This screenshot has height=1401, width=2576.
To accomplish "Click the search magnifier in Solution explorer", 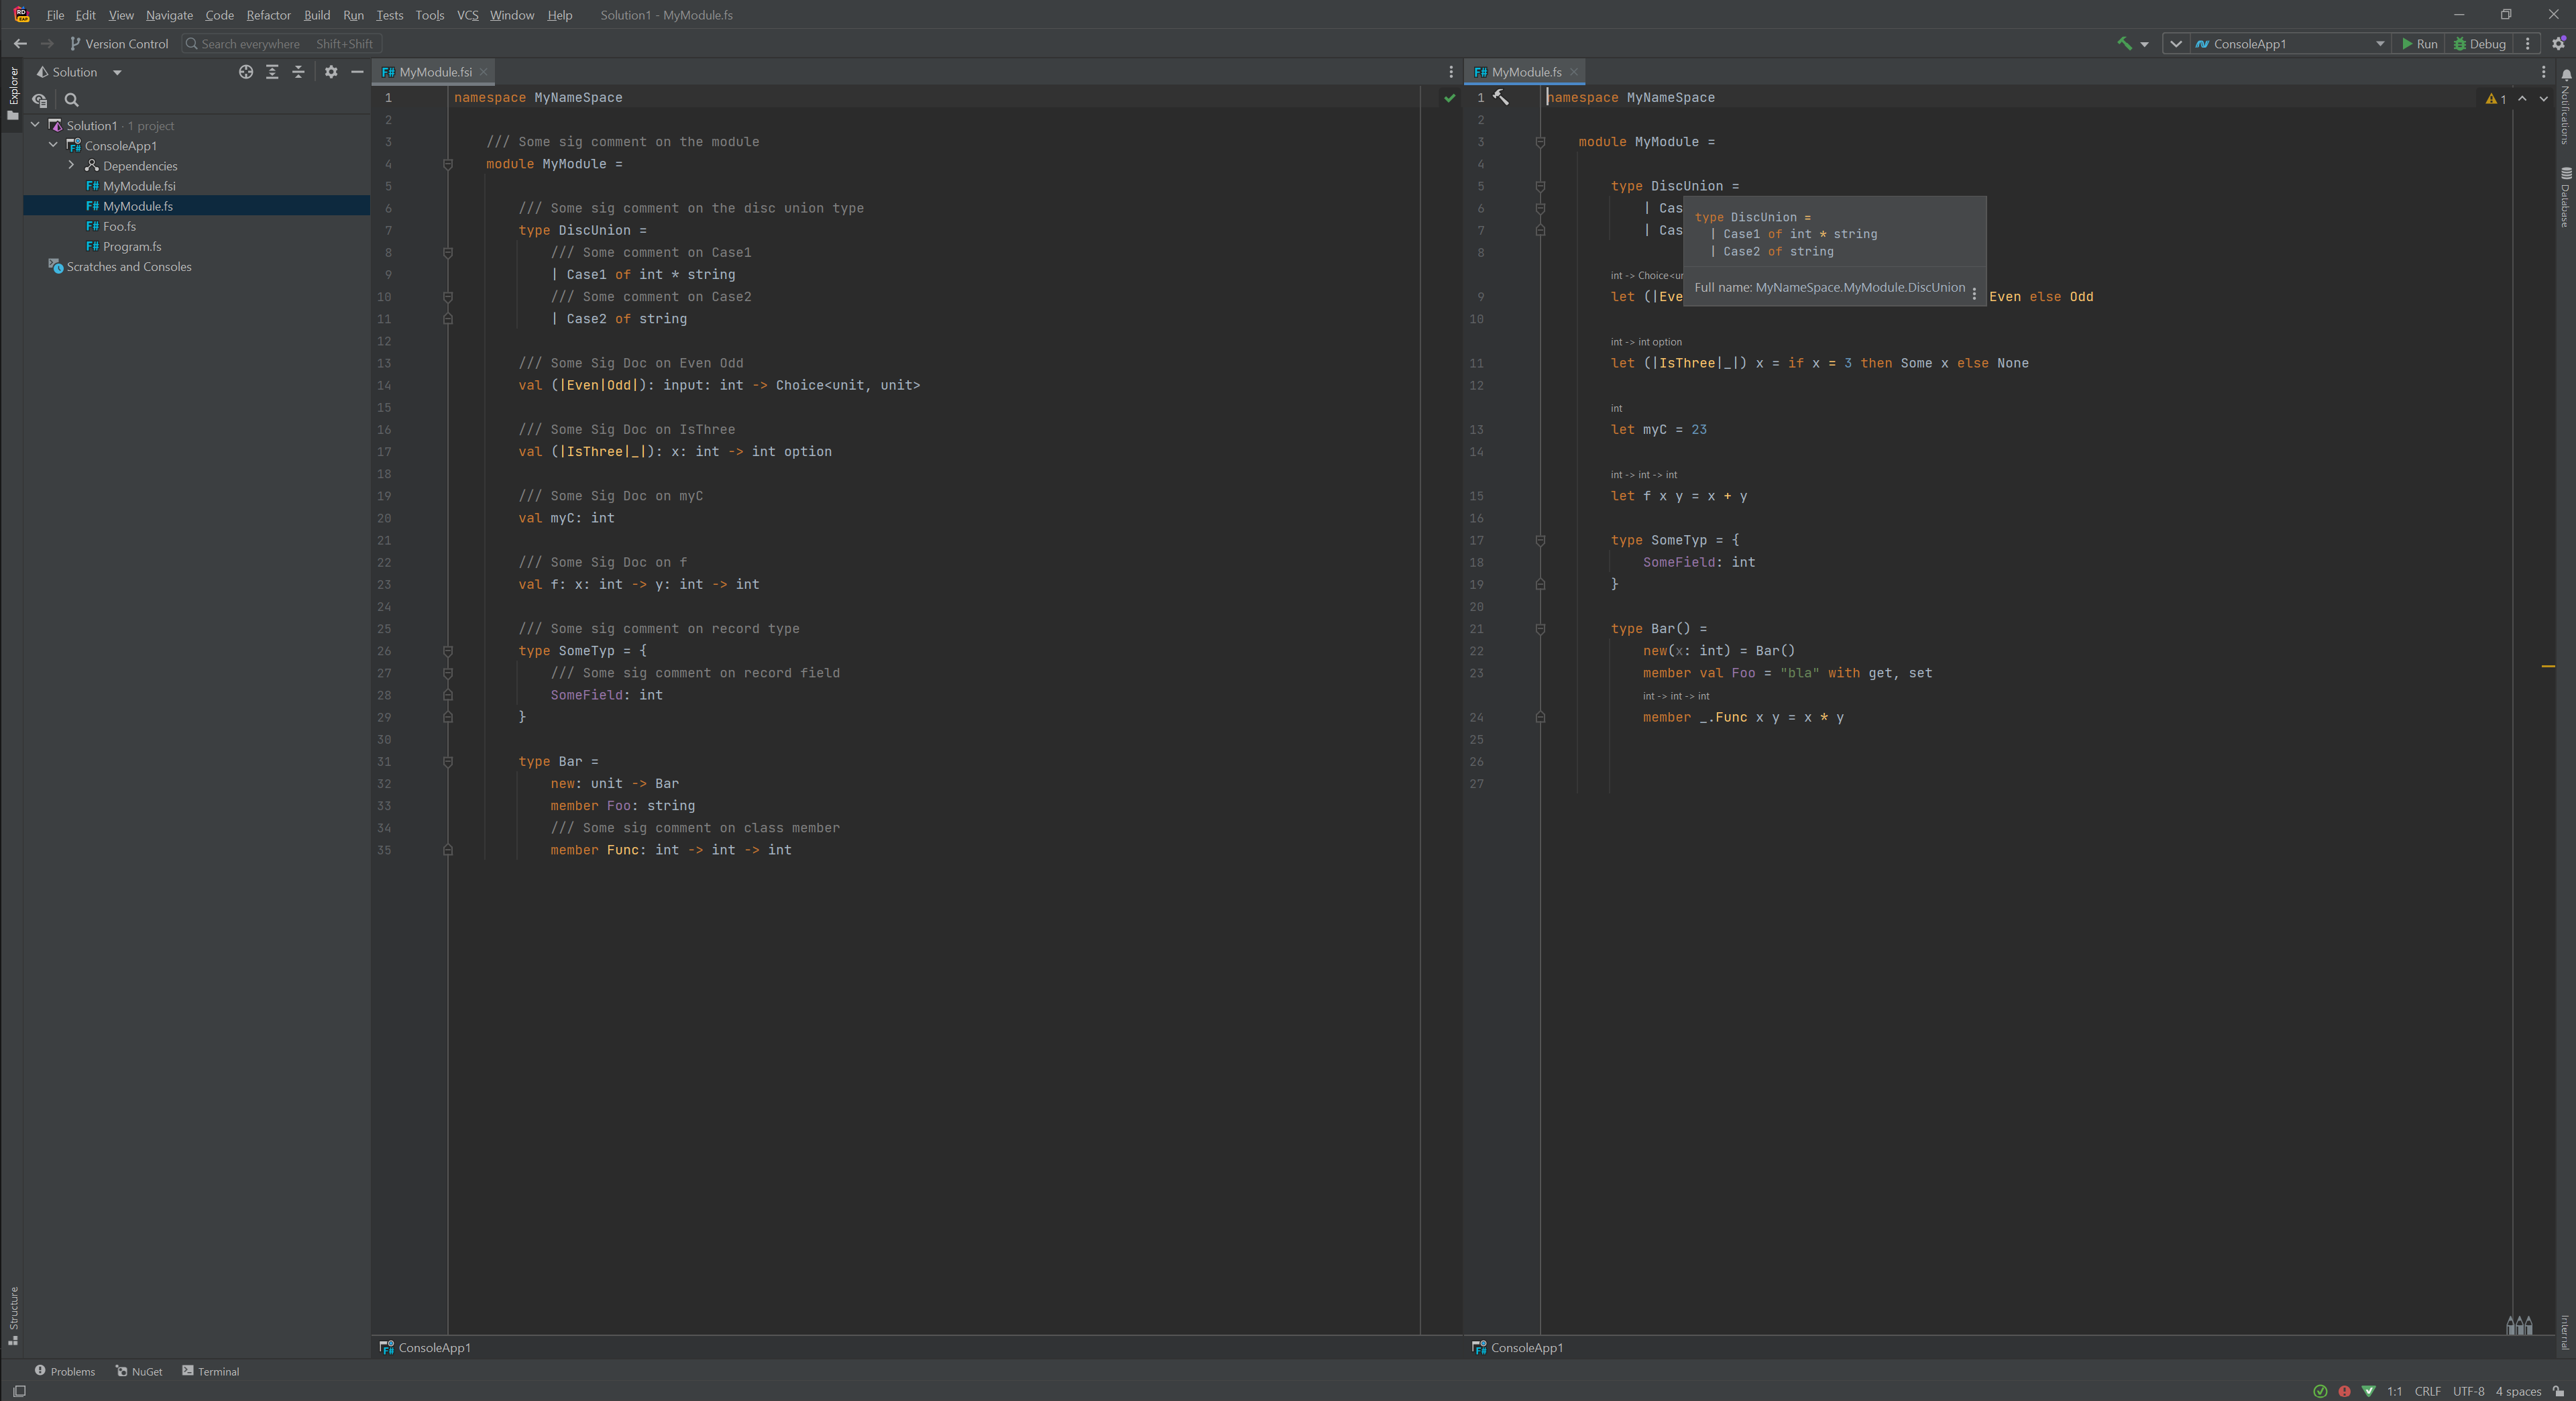I will pos(72,100).
